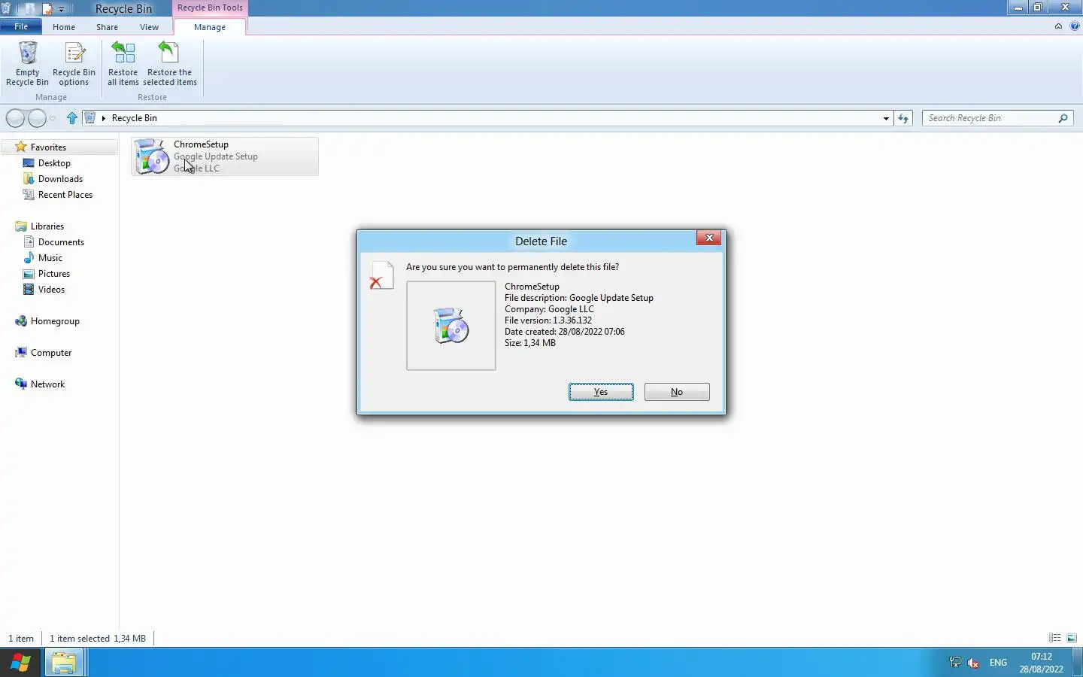Viewport: 1083px width, 677px height.
Task: Open the address bar history dropdown
Action: coord(886,118)
